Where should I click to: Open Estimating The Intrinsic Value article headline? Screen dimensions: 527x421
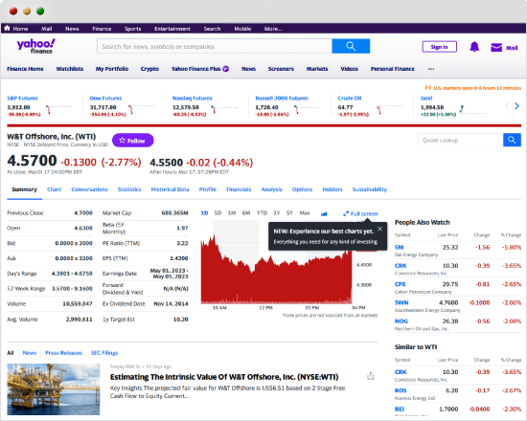click(x=224, y=377)
